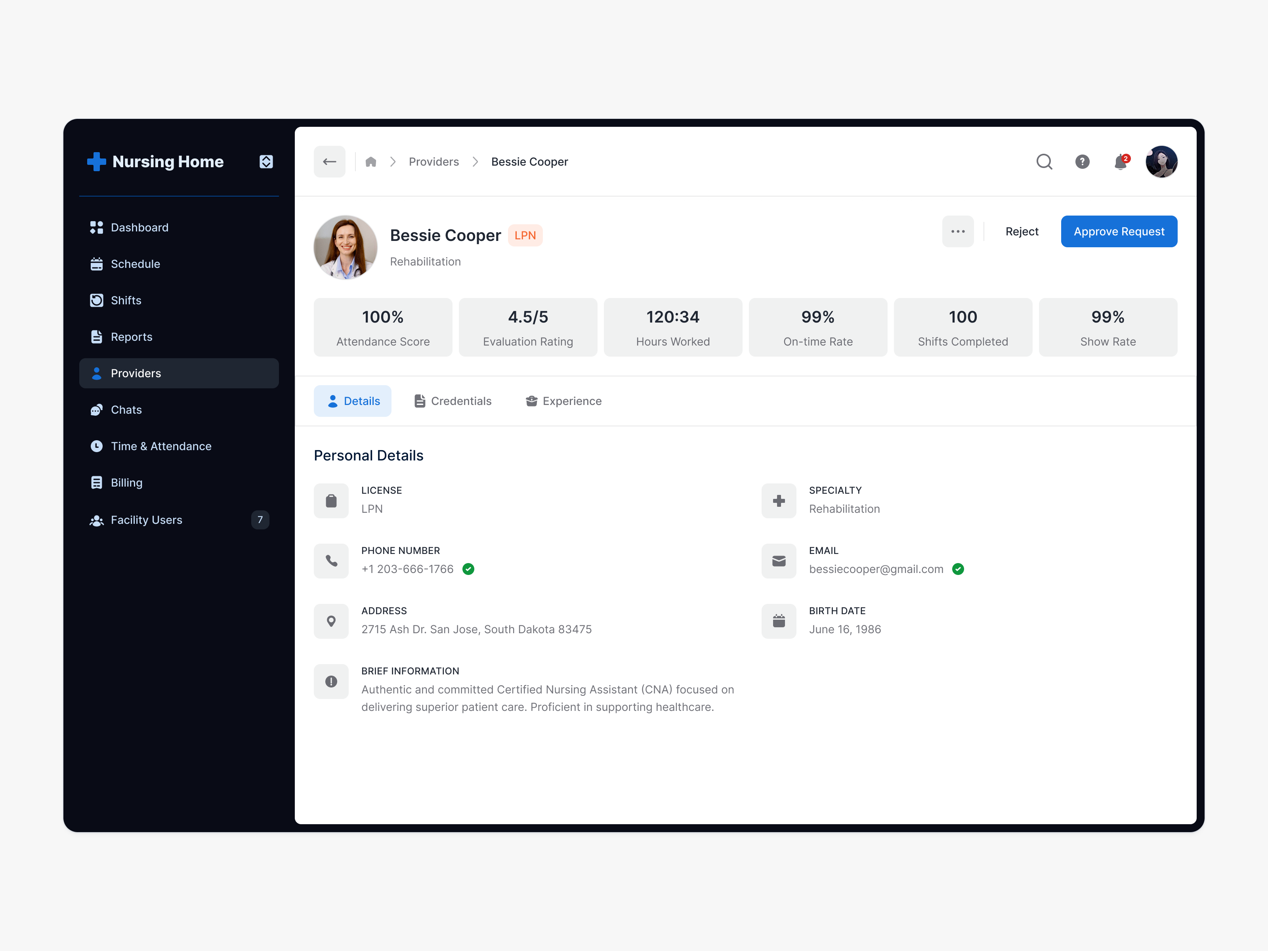Click the address location pin icon
Screen dimensions: 1268x951
[x=331, y=621]
